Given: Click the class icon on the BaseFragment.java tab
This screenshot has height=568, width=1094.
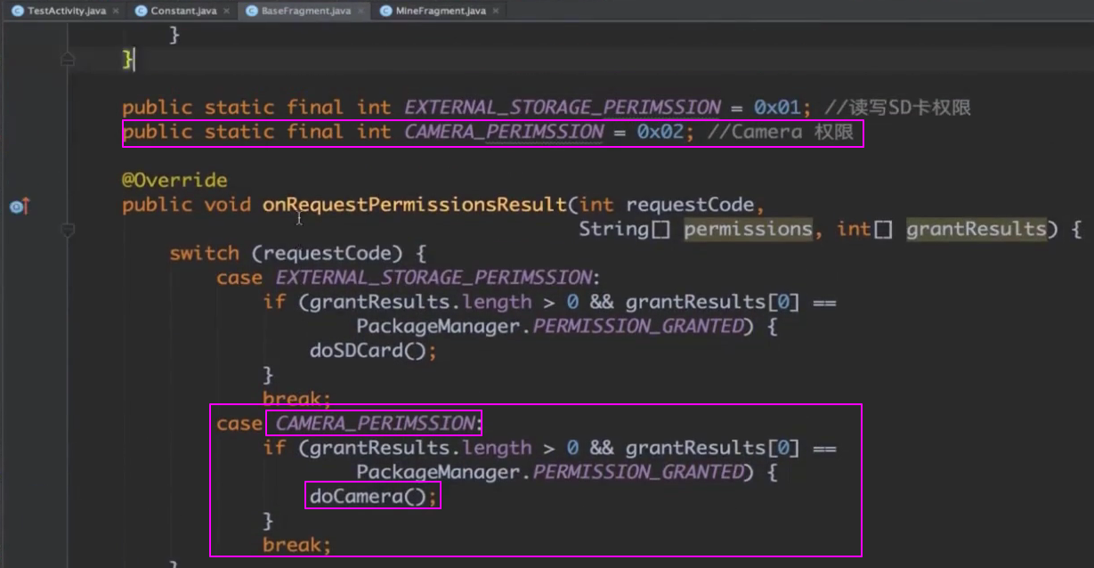Looking at the screenshot, I should [x=251, y=11].
